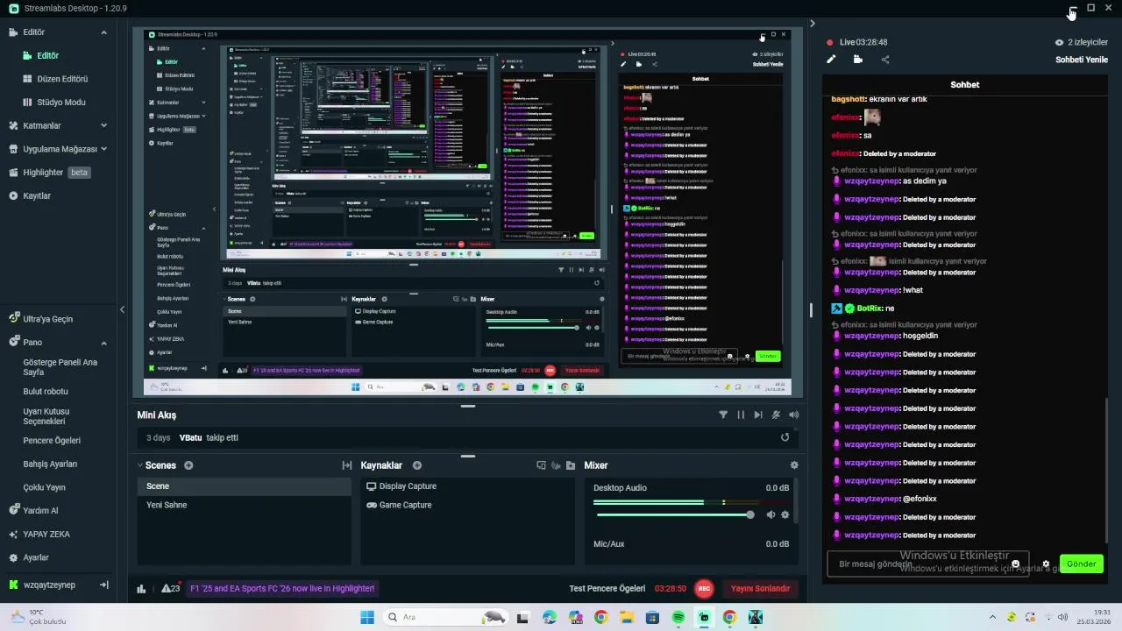
Task: Edit stream info with pencil icon
Action: point(831,60)
